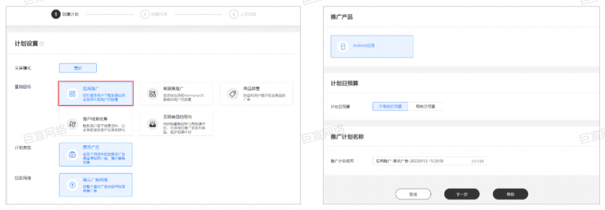
Task: Click the 推广计划名称 input field
Action: (429, 161)
